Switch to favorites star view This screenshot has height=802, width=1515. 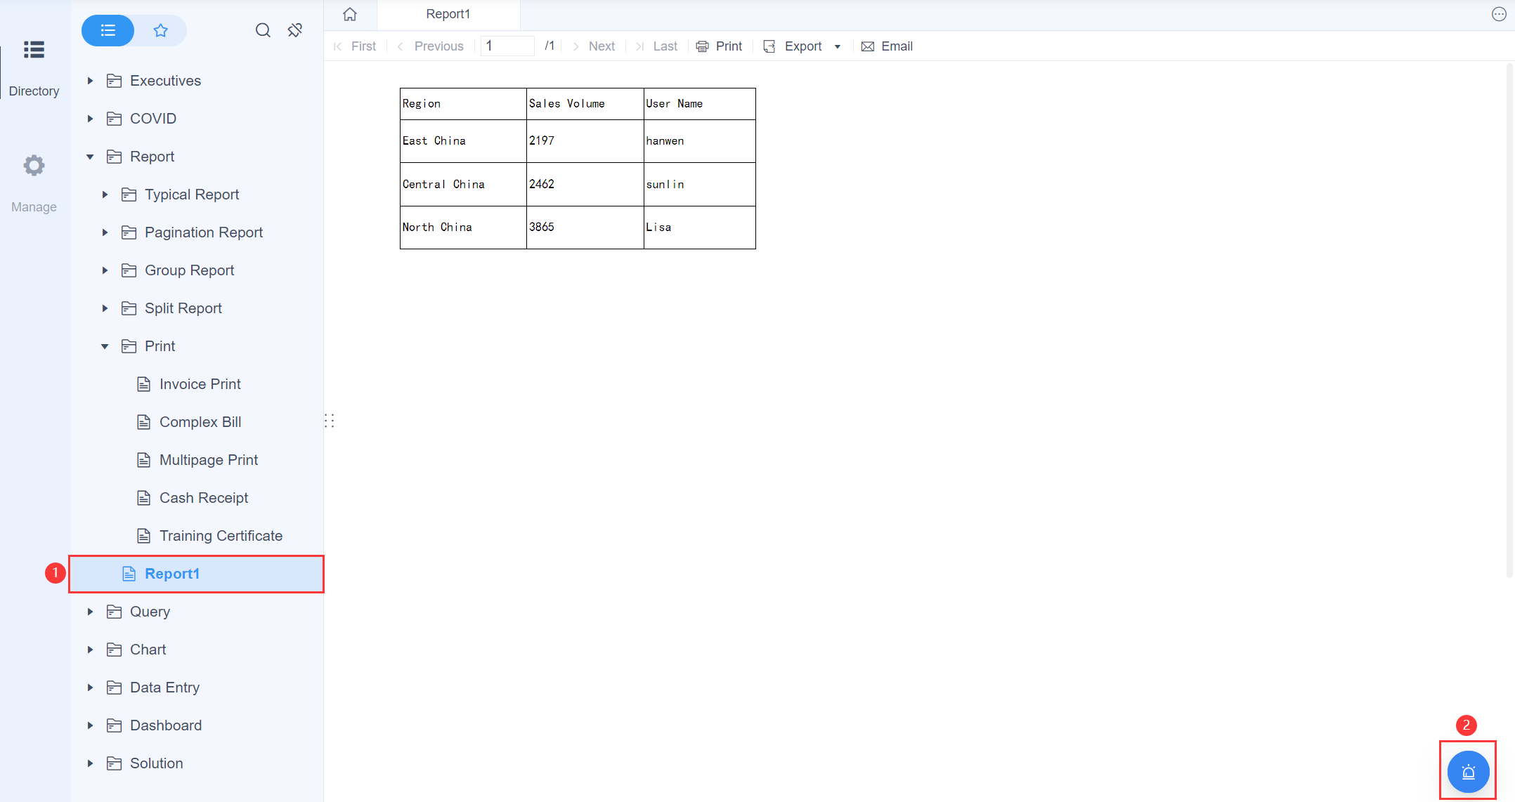(x=161, y=30)
